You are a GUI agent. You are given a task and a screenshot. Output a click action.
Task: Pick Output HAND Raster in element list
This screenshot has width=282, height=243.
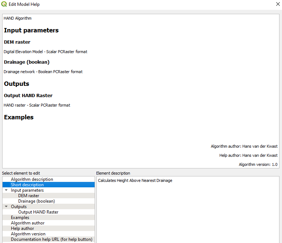pyautogui.click(x=38, y=212)
